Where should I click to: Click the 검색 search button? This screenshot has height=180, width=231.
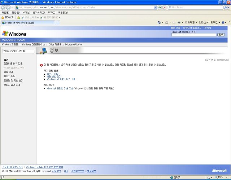pos(221,35)
